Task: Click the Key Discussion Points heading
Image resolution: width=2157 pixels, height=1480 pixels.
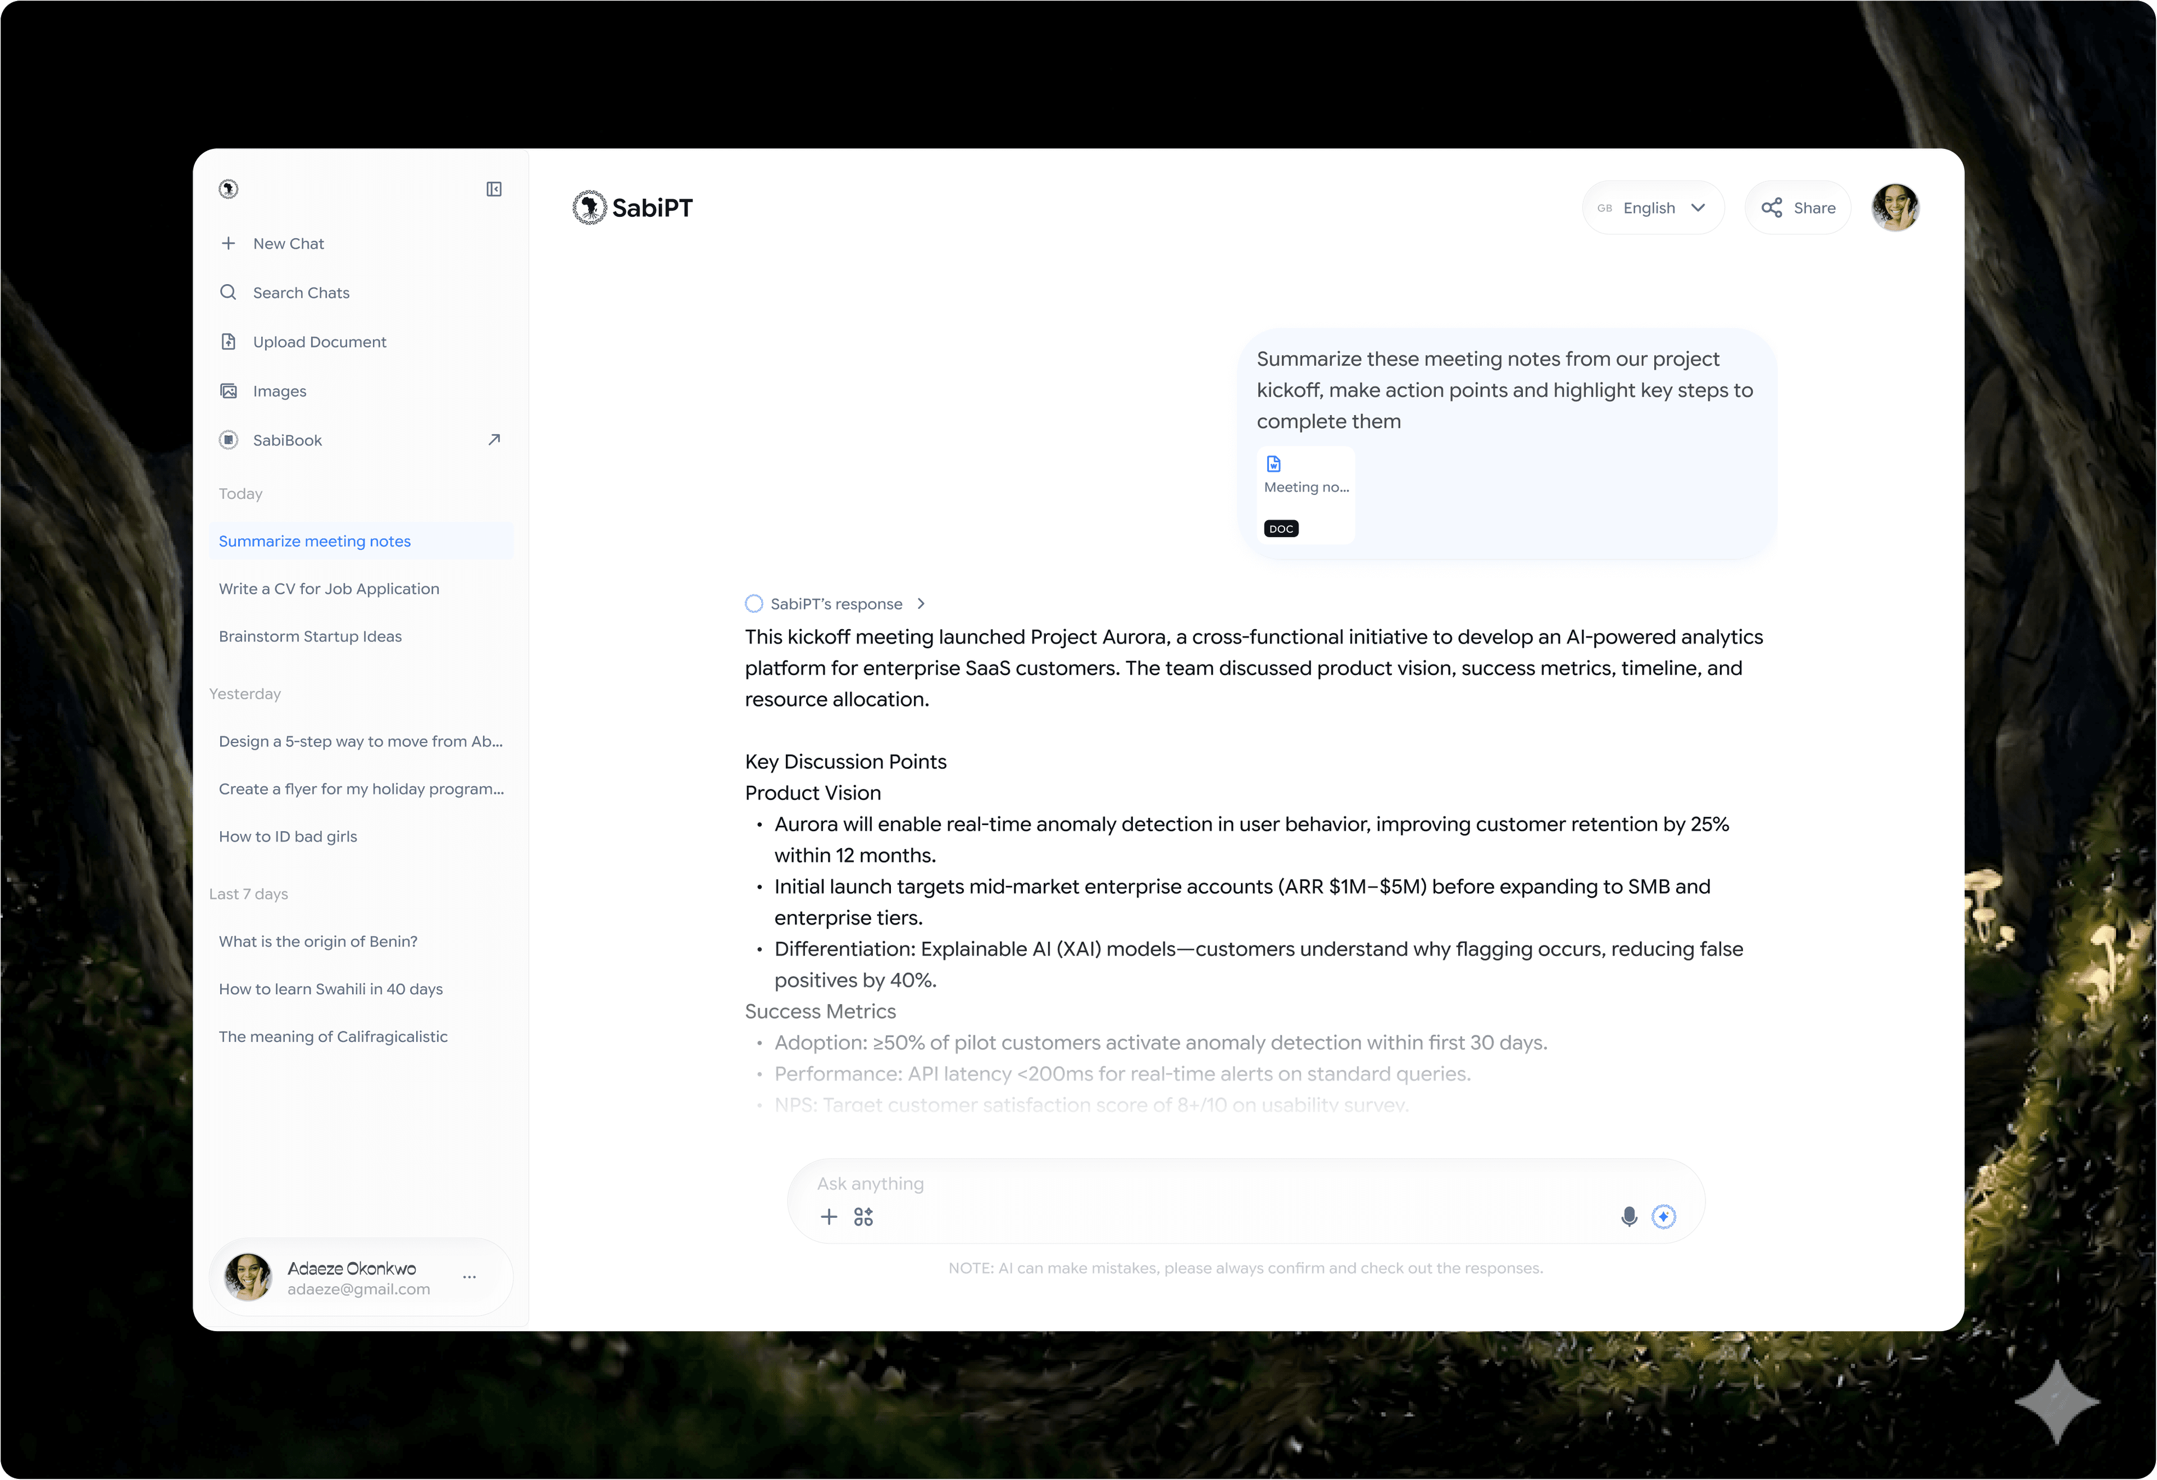Action: pyautogui.click(x=845, y=762)
